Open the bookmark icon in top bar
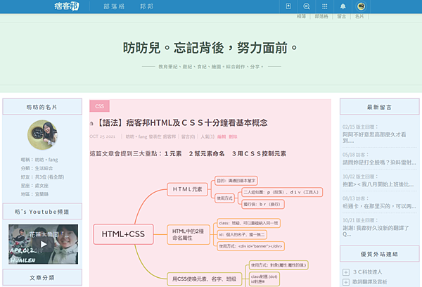Image resolution: width=422 pixels, height=287 pixels. 288,6
